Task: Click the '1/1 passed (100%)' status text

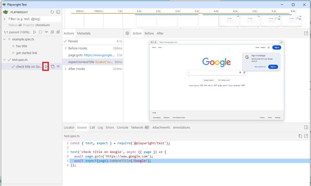Action: 17,32
